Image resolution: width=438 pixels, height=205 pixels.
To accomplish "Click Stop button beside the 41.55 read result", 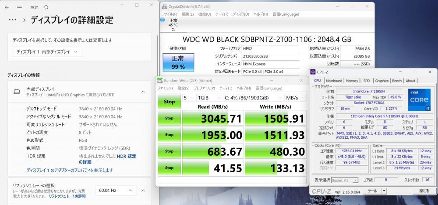I will [x=169, y=168].
